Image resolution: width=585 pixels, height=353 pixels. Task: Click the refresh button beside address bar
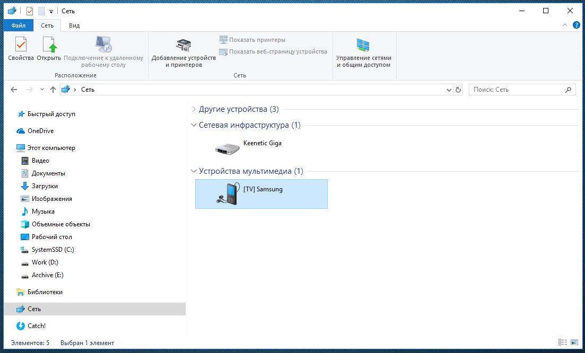[458, 90]
